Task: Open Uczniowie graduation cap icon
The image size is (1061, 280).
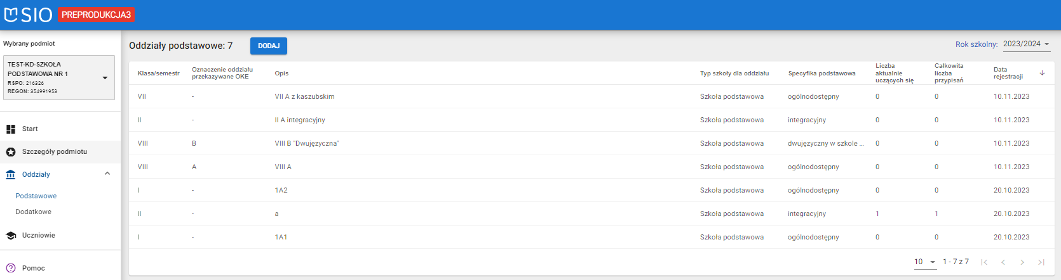Action: tap(11, 236)
